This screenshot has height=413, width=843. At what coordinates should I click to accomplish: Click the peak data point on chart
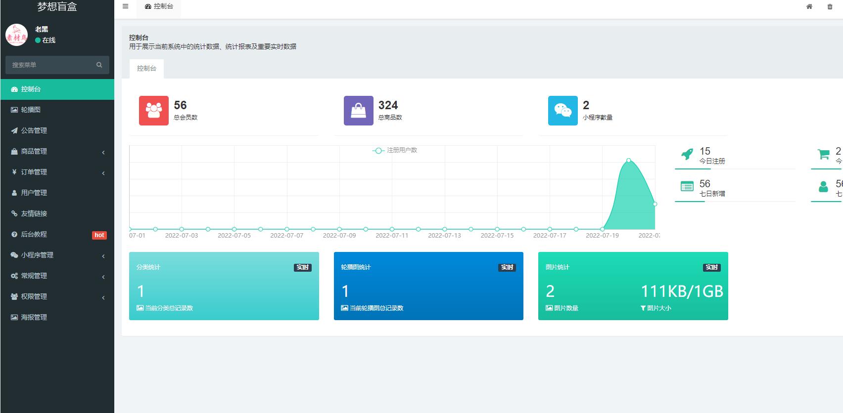point(629,160)
